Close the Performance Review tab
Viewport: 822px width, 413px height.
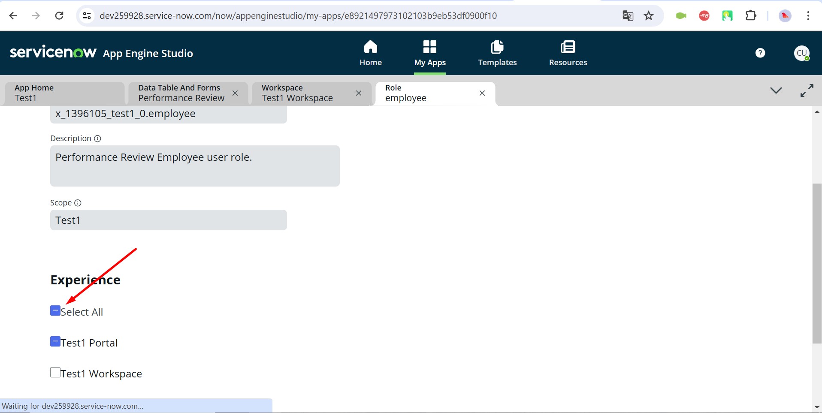tap(235, 93)
